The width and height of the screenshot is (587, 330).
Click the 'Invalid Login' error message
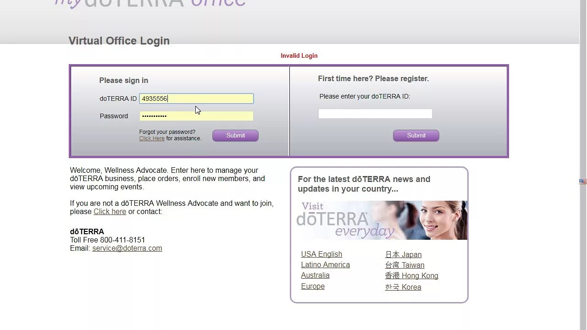tap(299, 56)
